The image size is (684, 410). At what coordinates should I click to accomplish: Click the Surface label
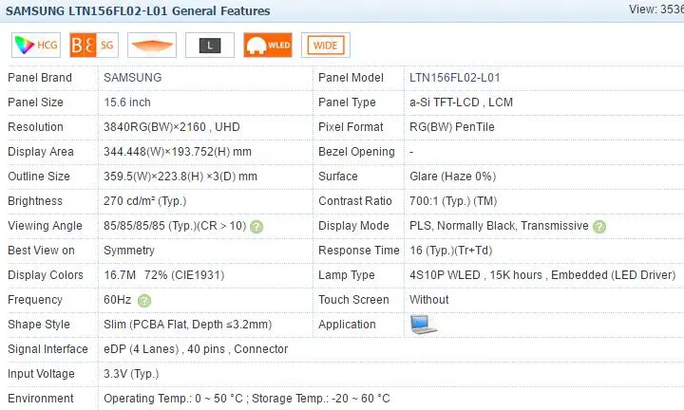point(338,177)
